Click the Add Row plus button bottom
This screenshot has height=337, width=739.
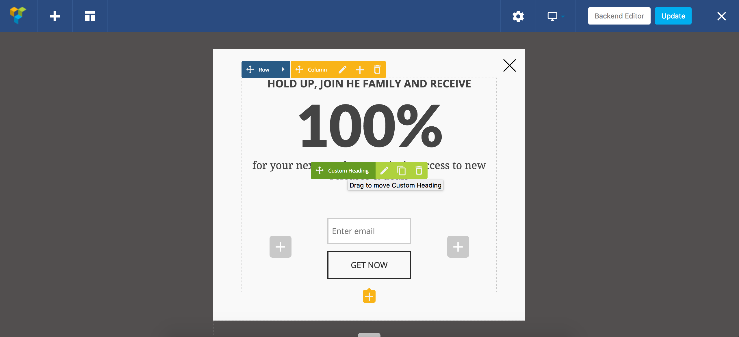(369, 297)
